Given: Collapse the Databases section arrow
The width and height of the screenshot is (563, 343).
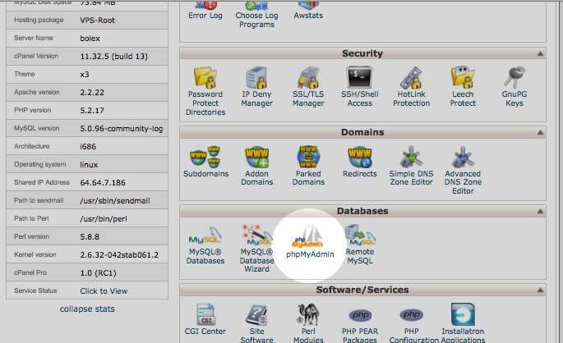Looking at the screenshot, I should tap(540, 212).
